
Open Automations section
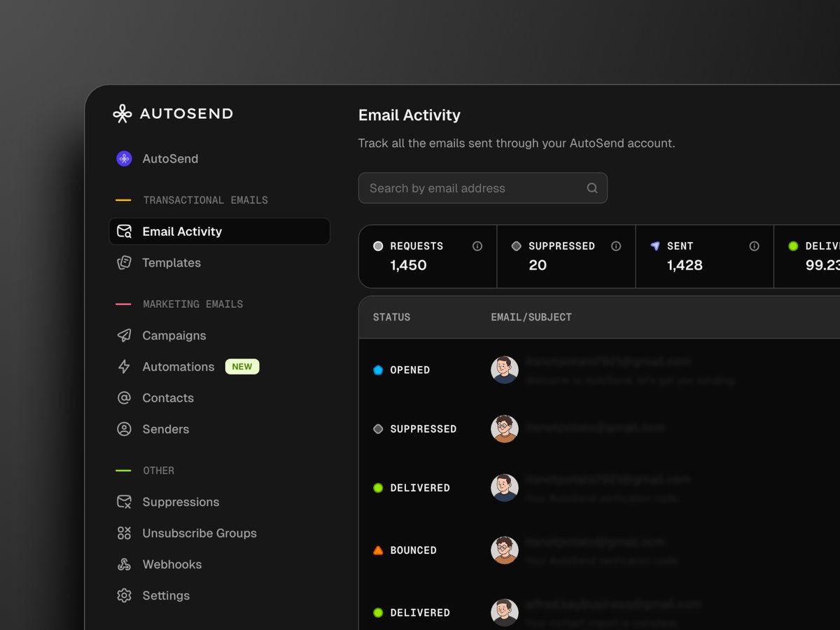click(x=178, y=367)
